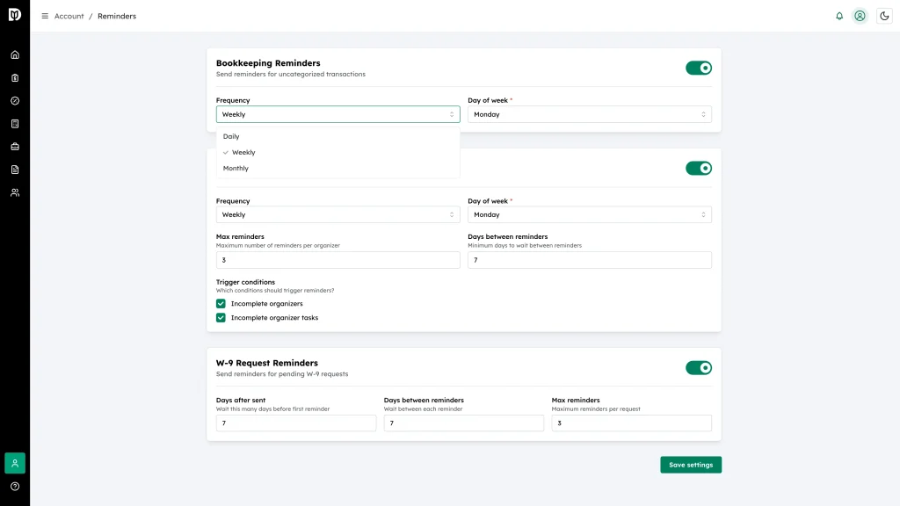Image resolution: width=900 pixels, height=506 pixels.
Task: Open Bookkeeping Day of week dropdown
Action: pos(590,114)
